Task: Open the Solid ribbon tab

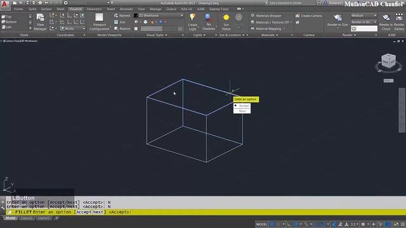Action: 32,9
